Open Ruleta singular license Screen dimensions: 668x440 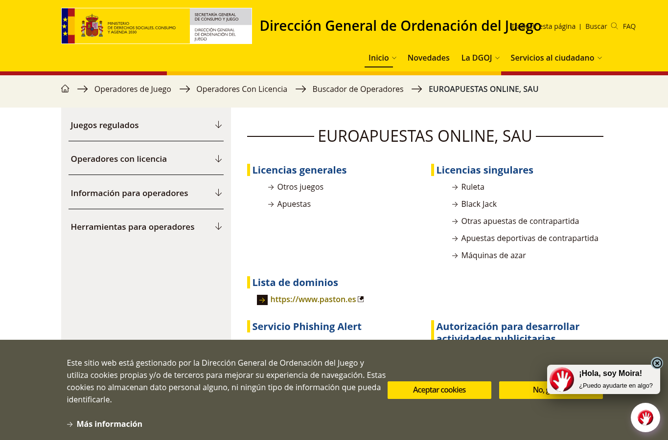473,187
